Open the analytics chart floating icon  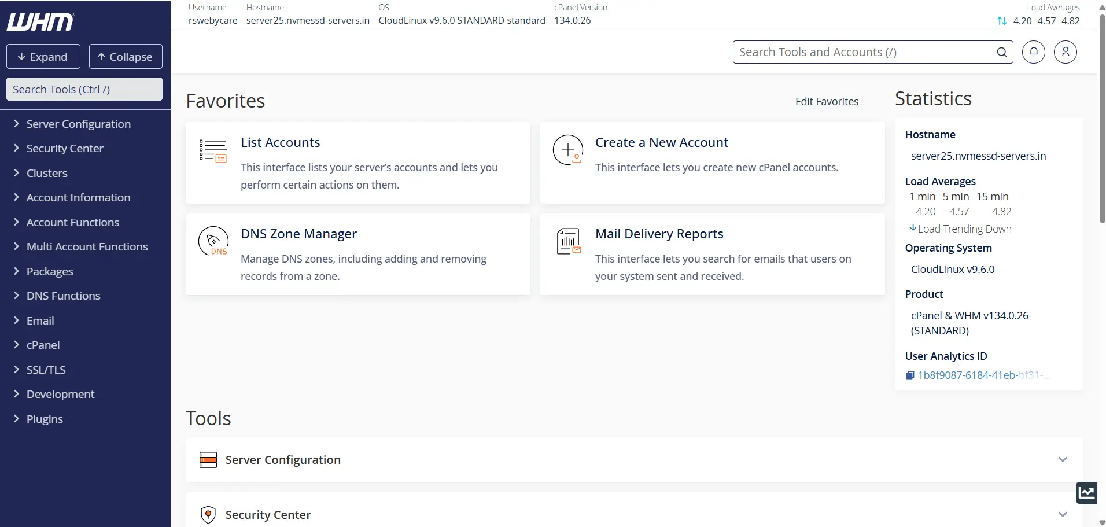(1086, 493)
